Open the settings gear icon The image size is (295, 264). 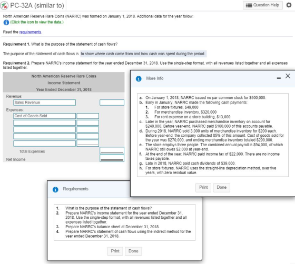coord(289,5)
